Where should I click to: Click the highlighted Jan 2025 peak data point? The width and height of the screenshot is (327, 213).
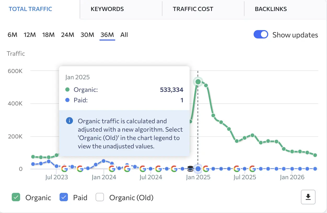click(x=198, y=82)
